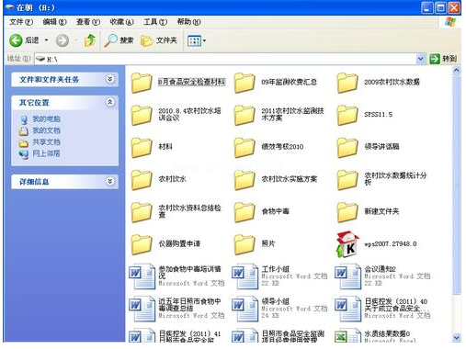Image resolution: width=466 pixels, height=349 pixels.
Task: Open the back history dropdown arrow
Action: pyautogui.click(x=47, y=40)
